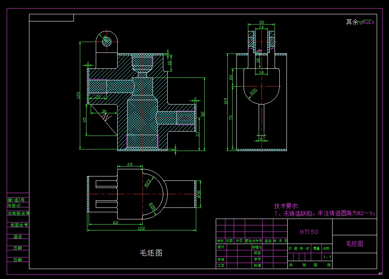Viewport: 389px width, 279px height.
Task: Click the "ø30" diameter dimension
Action: [199, 194]
